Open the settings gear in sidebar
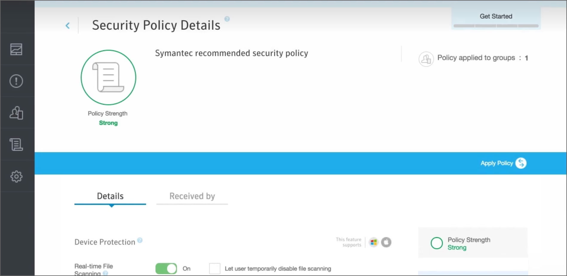This screenshot has width=567, height=276. (16, 176)
